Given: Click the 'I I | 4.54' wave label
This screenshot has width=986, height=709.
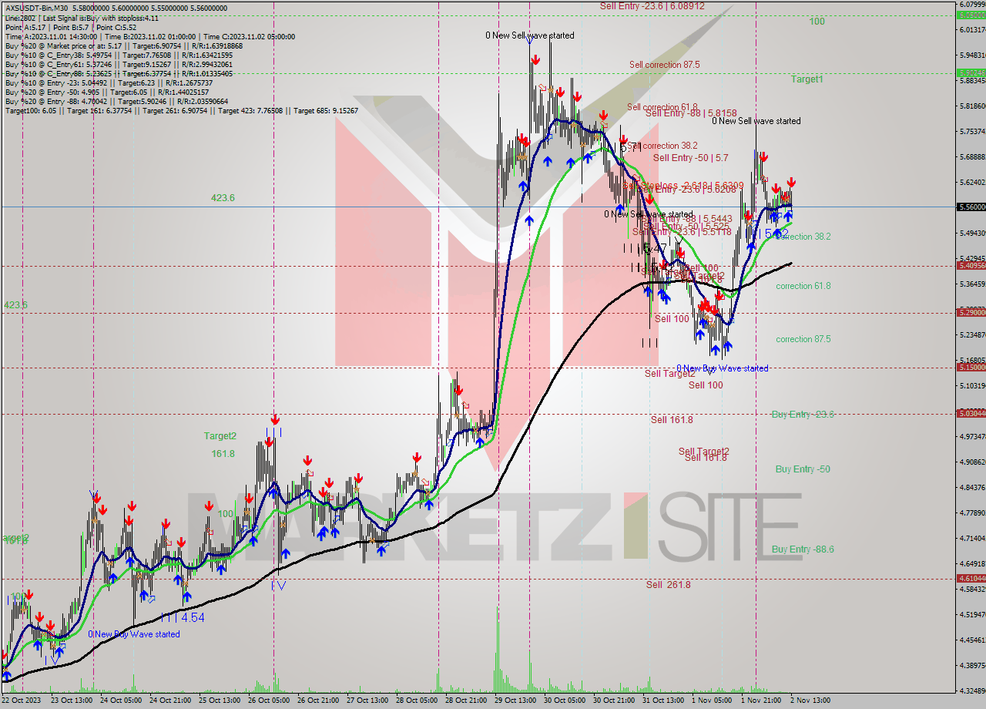Looking at the screenshot, I should pyautogui.click(x=183, y=617).
